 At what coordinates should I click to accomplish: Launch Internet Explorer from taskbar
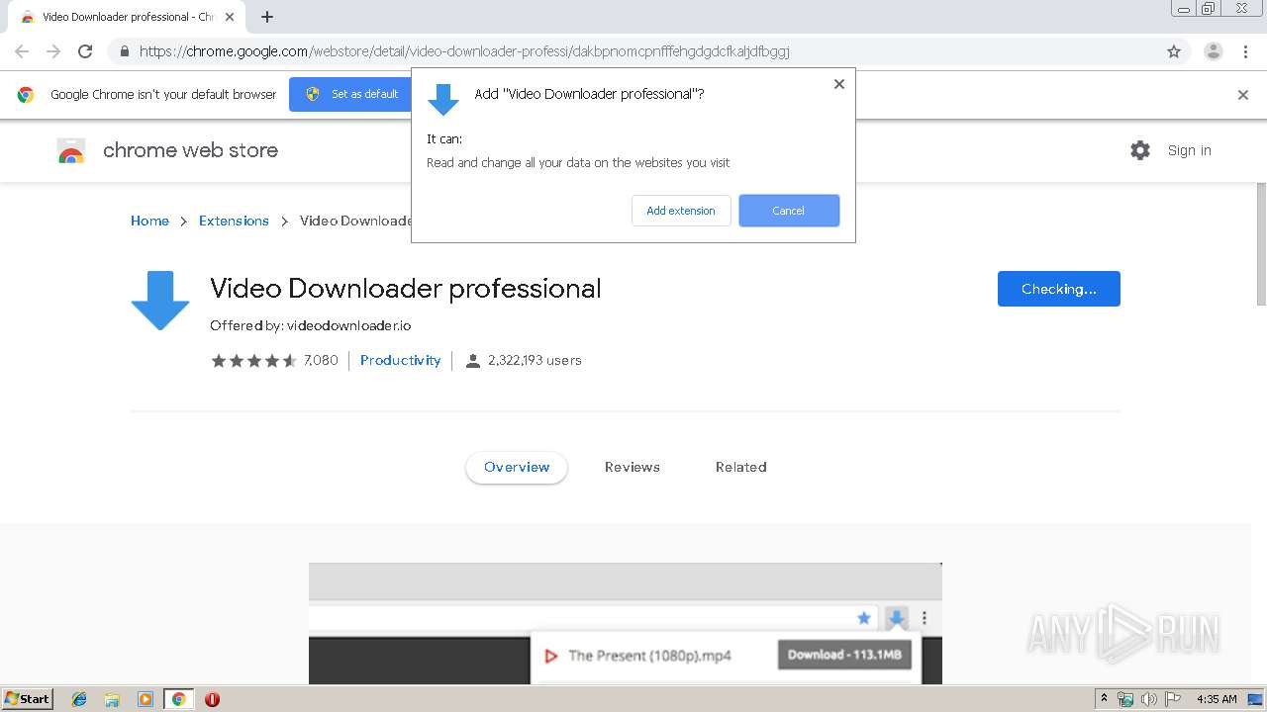pos(79,699)
